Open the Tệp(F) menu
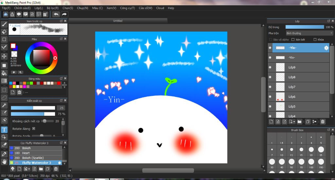335x180 pixels. pyautogui.click(x=6, y=8)
